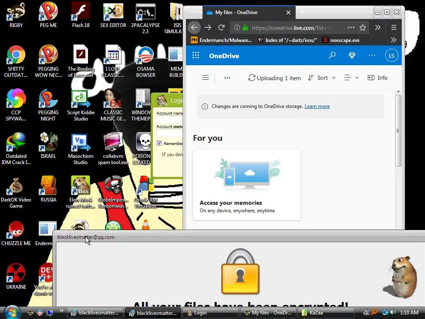This screenshot has width=425, height=319.
Task: Open collabvm spam tool.exe icon
Action: click(x=113, y=149)
